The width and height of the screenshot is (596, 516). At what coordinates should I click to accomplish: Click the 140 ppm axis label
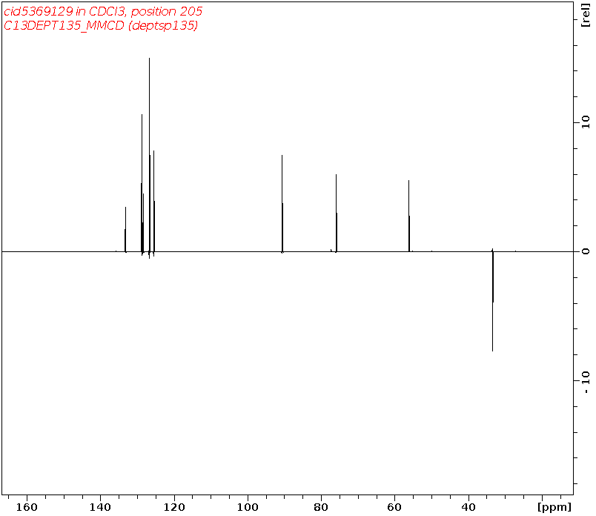101,507
